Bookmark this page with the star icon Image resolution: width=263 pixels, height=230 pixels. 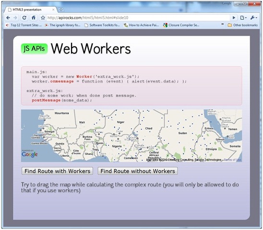pyautogui.click(x=43, y=18)
